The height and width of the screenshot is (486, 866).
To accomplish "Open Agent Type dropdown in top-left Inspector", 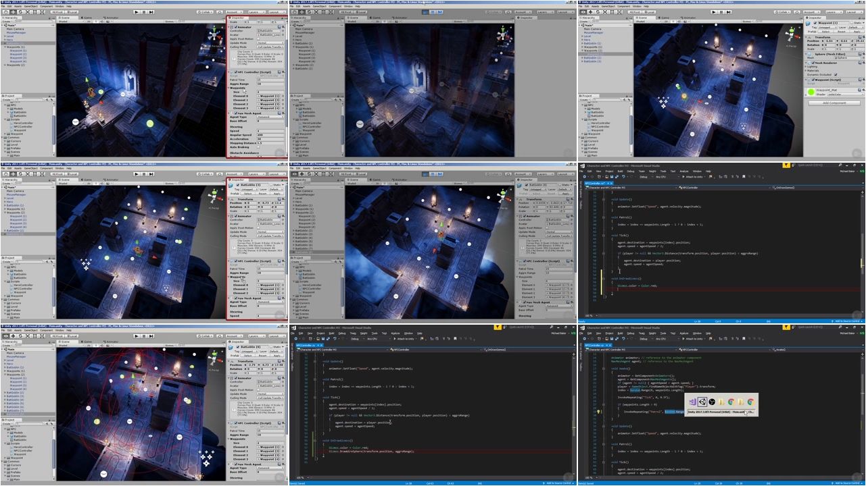I will point(270,117).
